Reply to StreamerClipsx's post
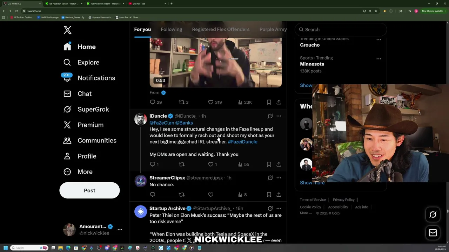 coord(153,195)
